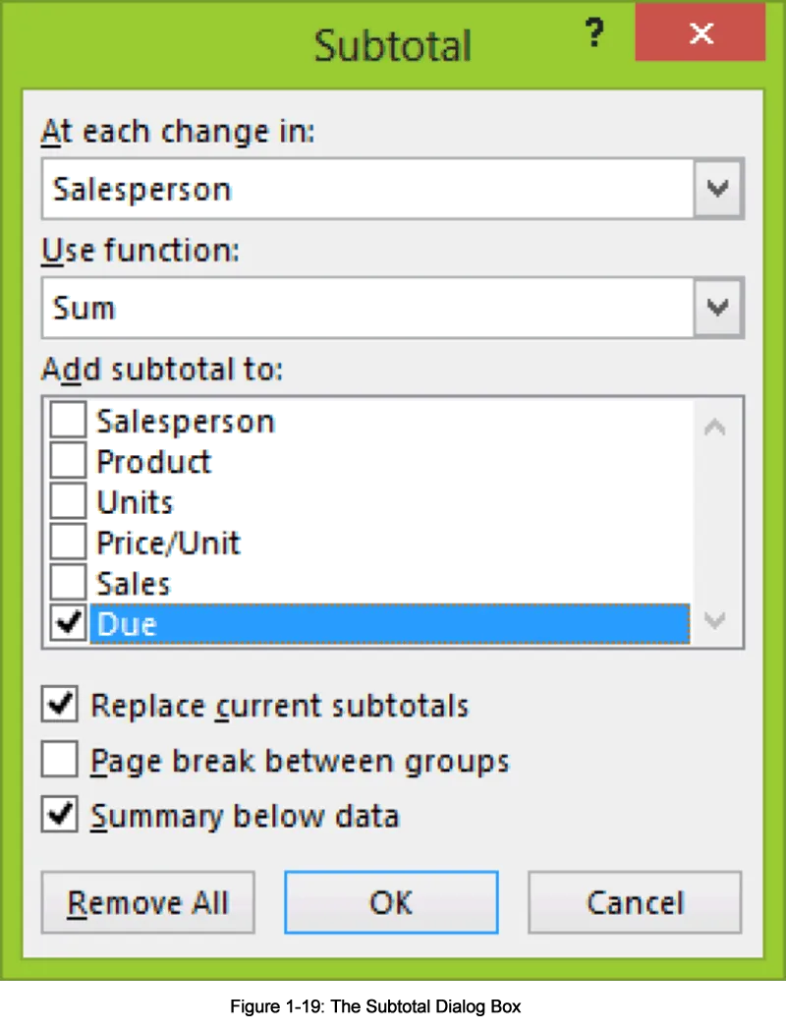
Task: Disable 'Replace current subtotals' option
Action: [61, 705]
